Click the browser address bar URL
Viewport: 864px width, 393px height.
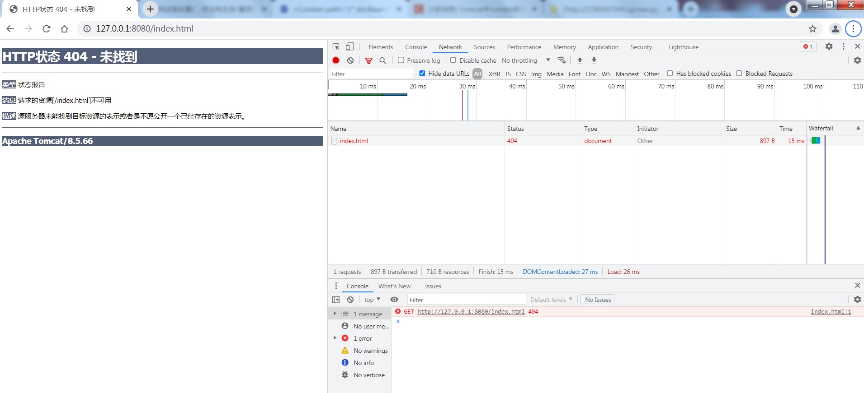point(144,28)
